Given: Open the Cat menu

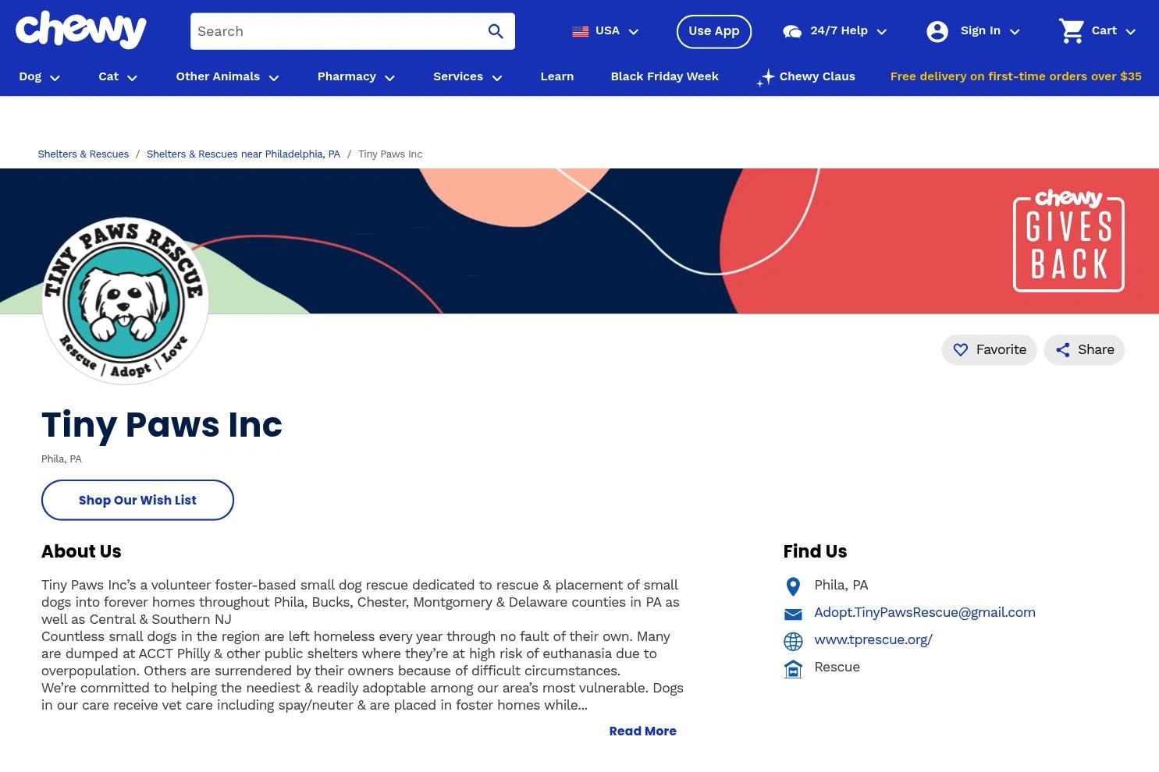Looking at the screenshot, I should pyautogui.click(x=118, y=76).
